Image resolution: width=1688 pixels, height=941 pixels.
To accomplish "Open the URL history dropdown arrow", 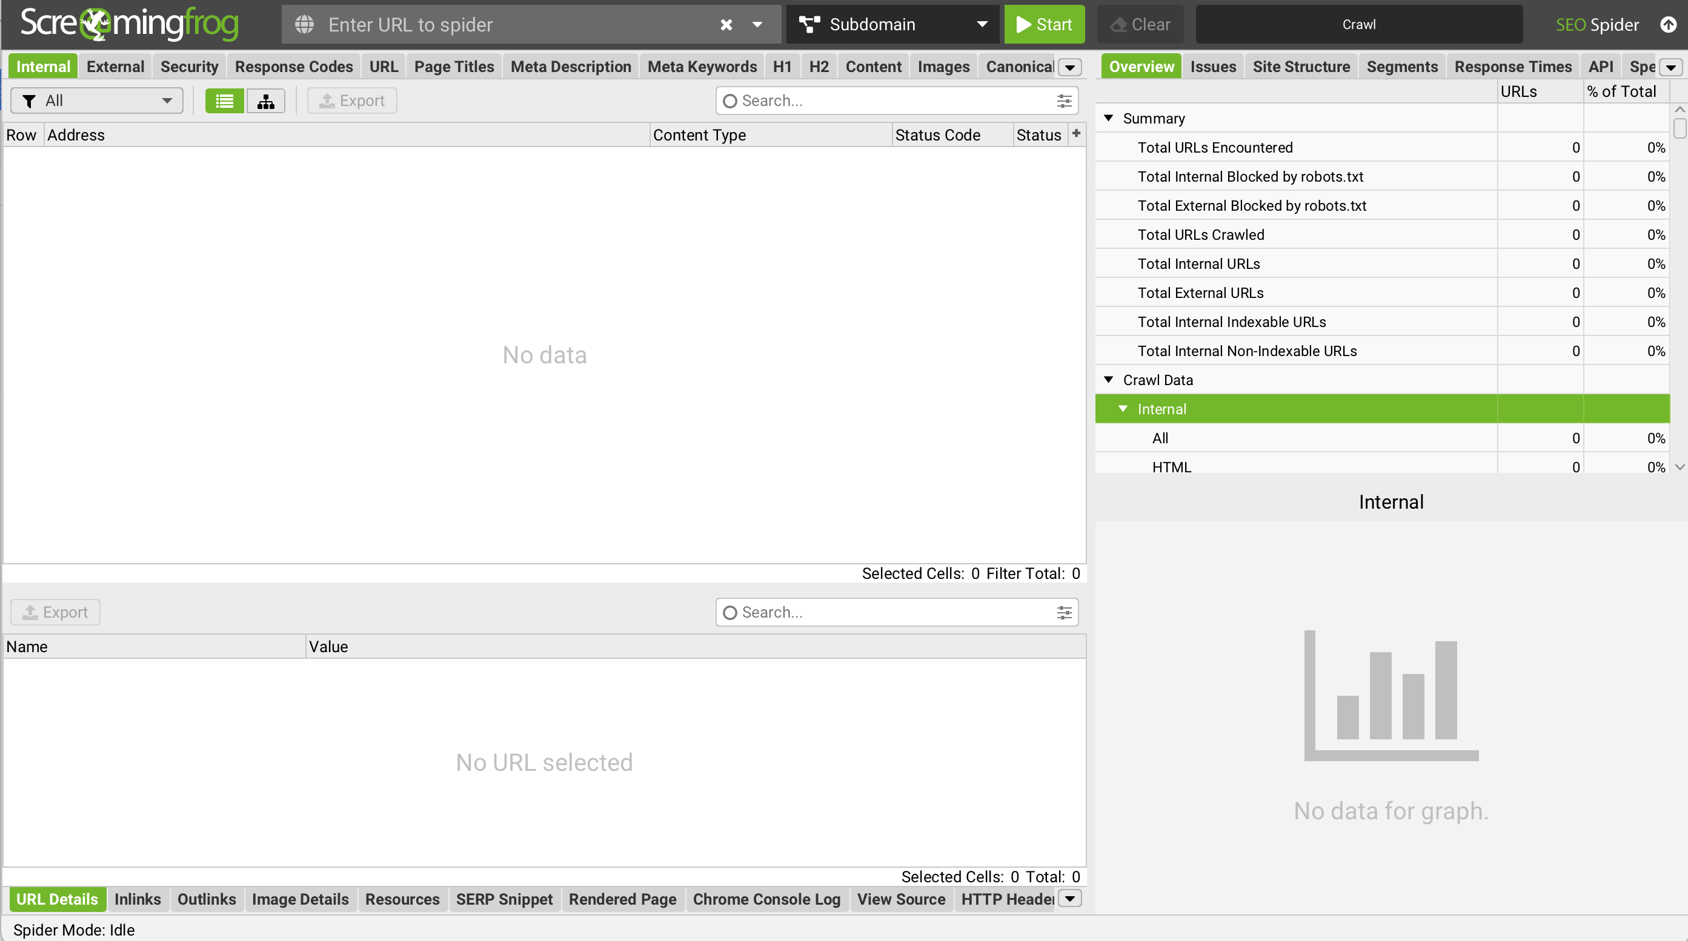I will pos(757,25).
